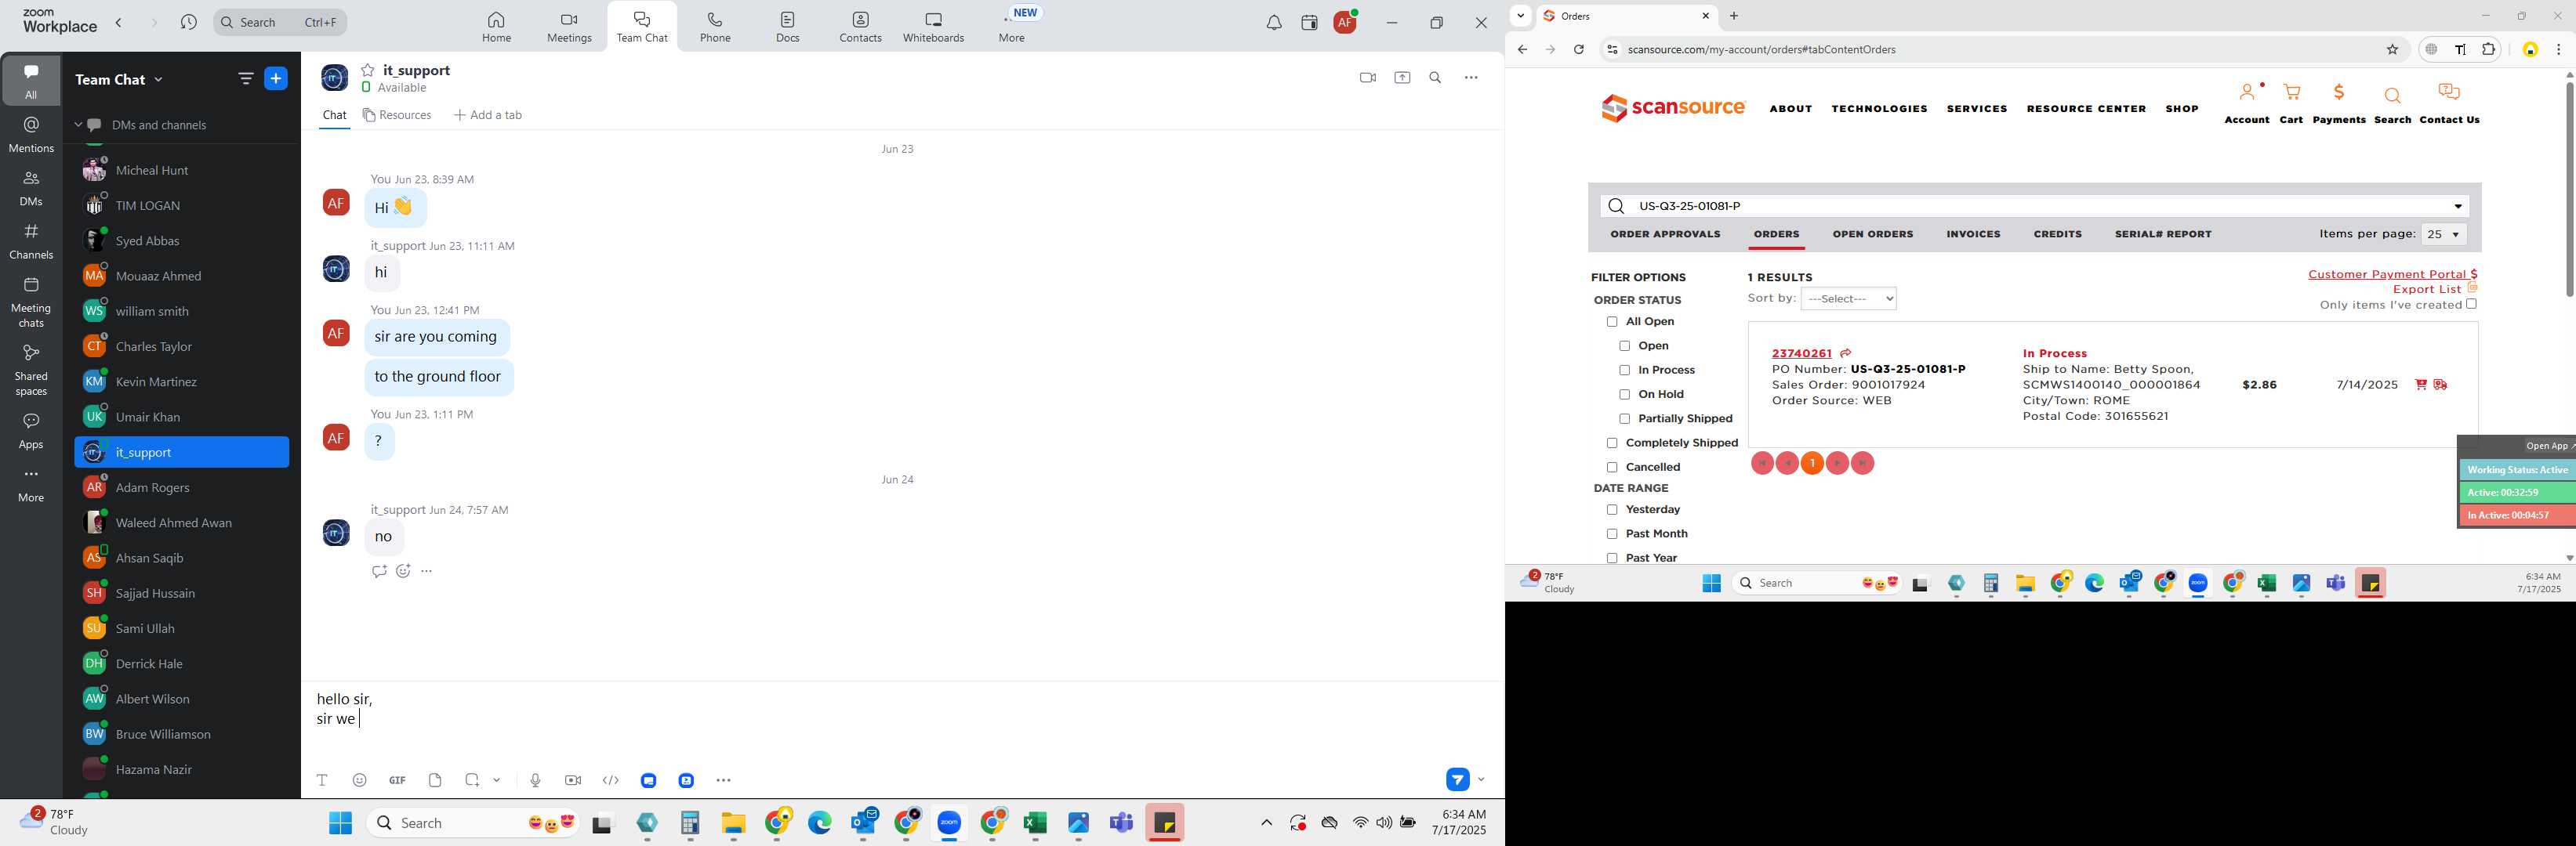Open File Explorer from Windows taskbar
The height and width of the screenshot is (846, 2576).
[x=733, y=823]
